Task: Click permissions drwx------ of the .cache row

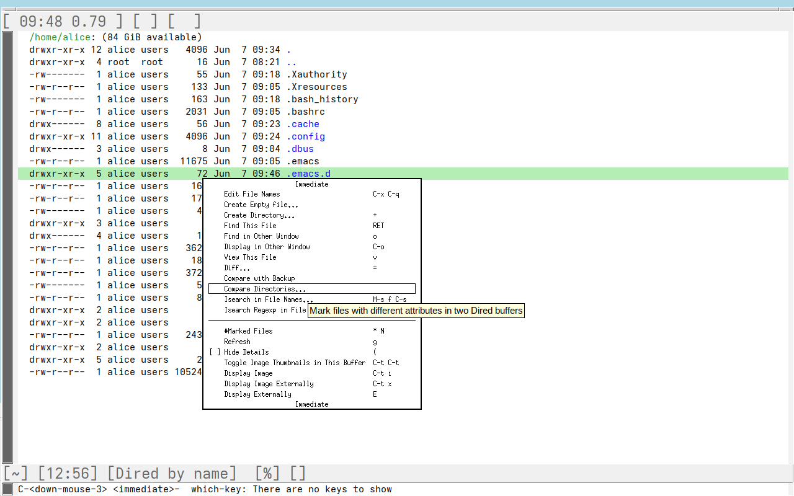Action: pos(57,124)
